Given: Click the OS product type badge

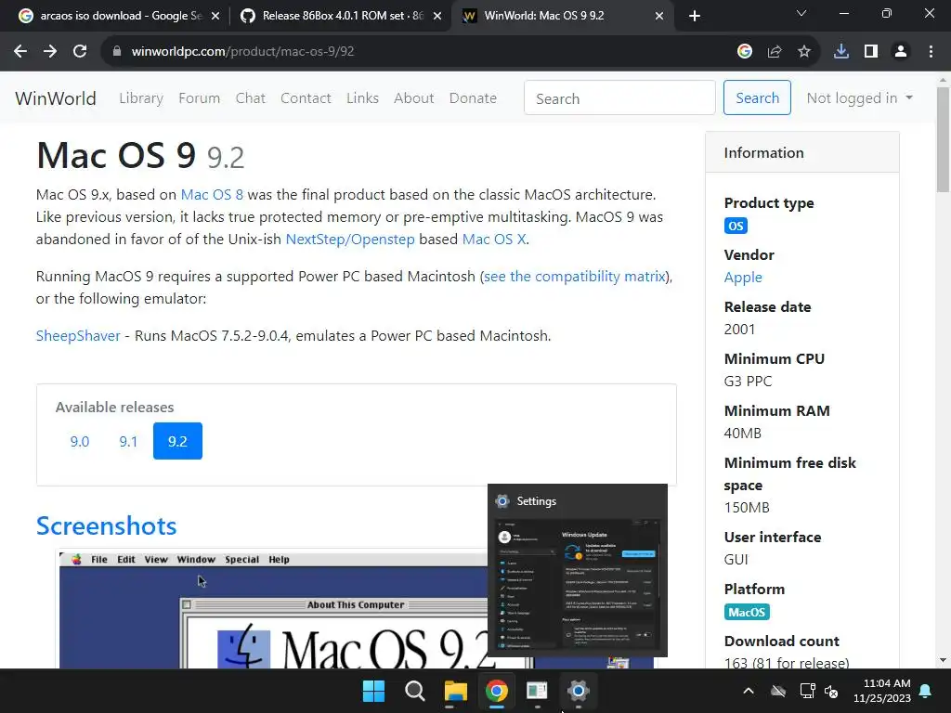Looking at the screenshot, I should (x=736, y=227).
